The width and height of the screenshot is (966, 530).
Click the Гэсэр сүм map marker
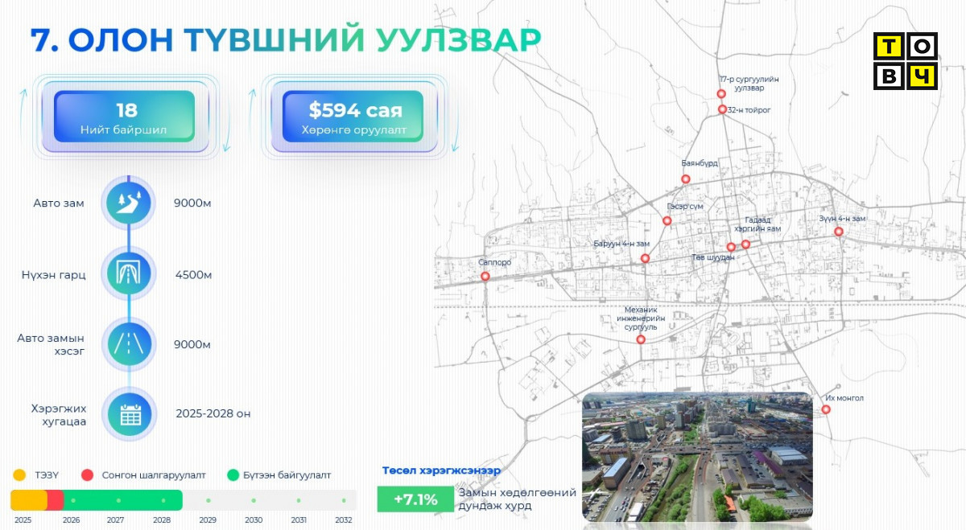click(667, 220)
